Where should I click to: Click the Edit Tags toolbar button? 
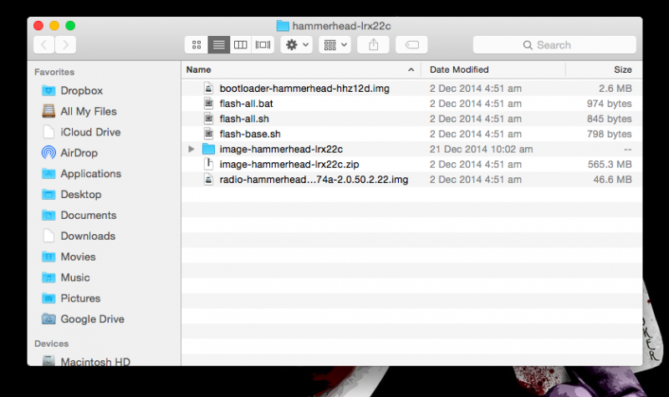click(411, 44)
